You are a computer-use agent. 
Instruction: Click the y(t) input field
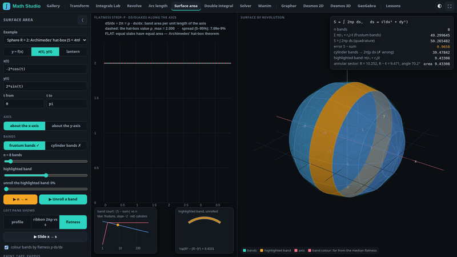coord(45,86)
